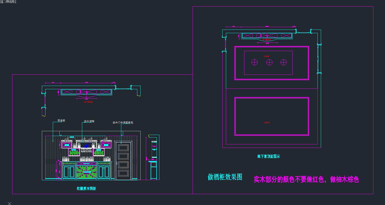Screen dimensions: 385x205
Task: Select the rightmost circular lamp symbol
Action: (283, 62)
